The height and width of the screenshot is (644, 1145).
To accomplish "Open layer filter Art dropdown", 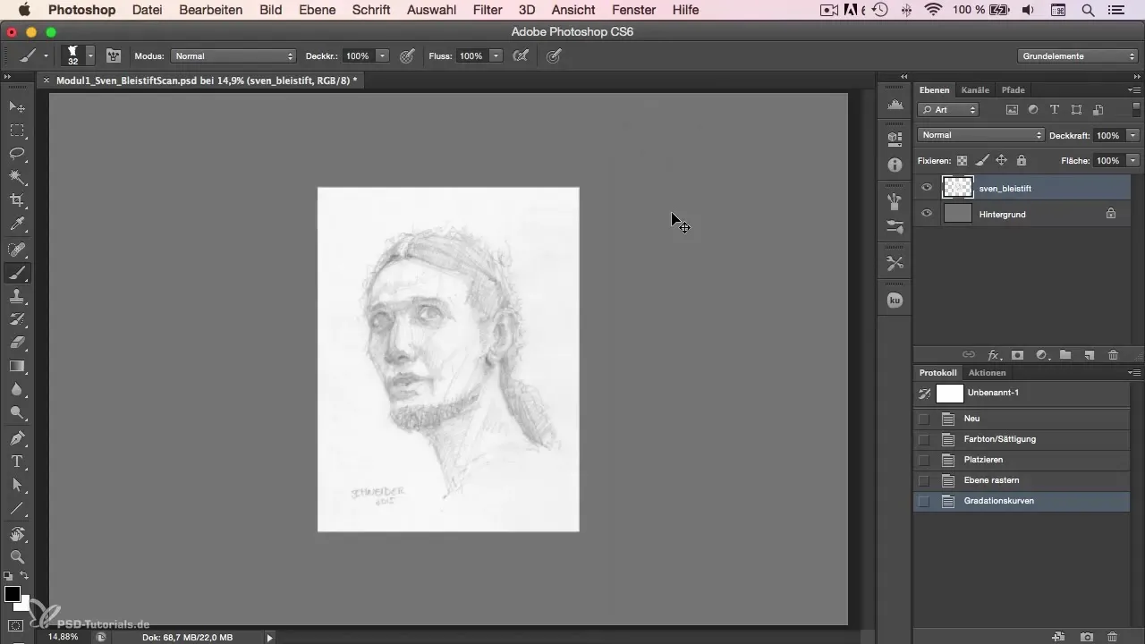I will pyautogui.click(x=948, y=110).
